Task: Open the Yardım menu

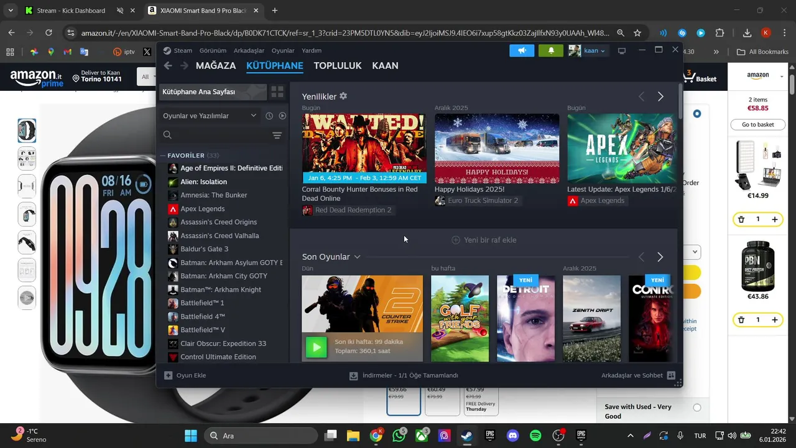Action: tap(312, 50)
